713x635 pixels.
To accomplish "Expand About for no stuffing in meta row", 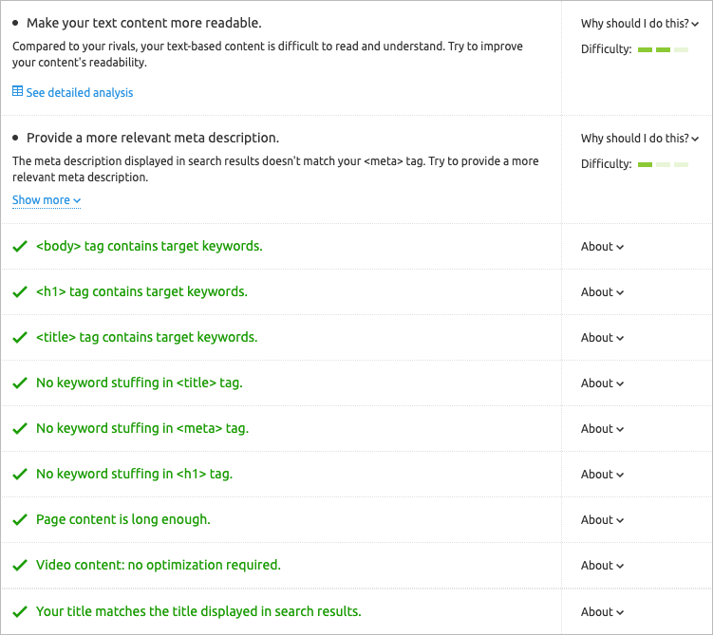I will coord(602,429).
